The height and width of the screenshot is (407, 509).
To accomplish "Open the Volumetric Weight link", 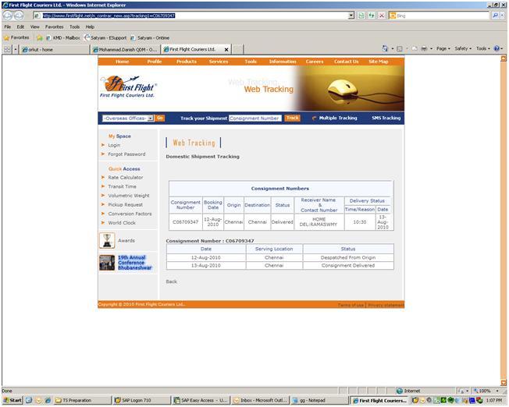I will 129,196.
